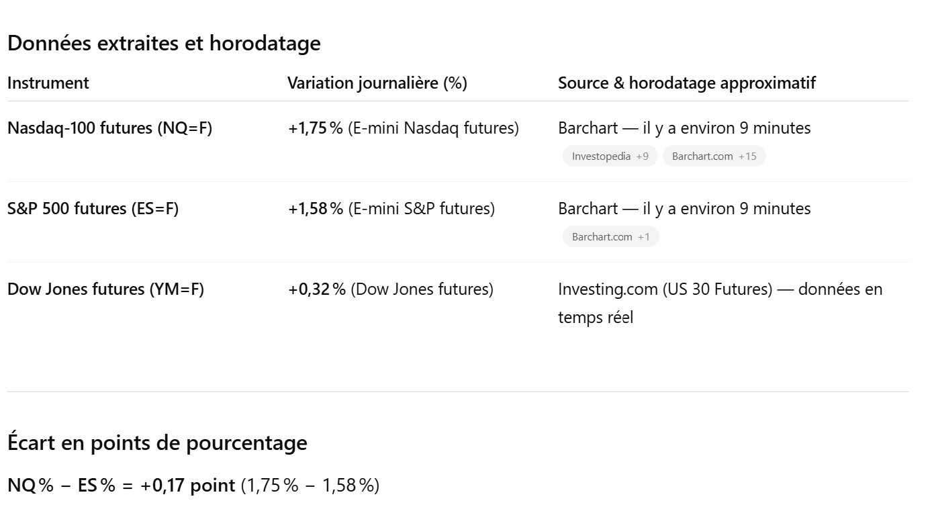Click the 'Source & horodatage approximatif' header
This screenshot has width=934, height=505.
687,83
